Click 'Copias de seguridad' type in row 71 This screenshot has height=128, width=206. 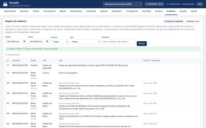pos(47,67)
